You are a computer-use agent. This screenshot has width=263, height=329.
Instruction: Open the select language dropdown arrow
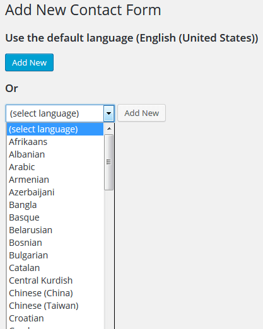108,113
